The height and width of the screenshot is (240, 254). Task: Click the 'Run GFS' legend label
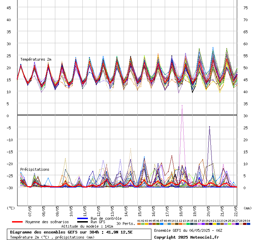tap(98, 222)
